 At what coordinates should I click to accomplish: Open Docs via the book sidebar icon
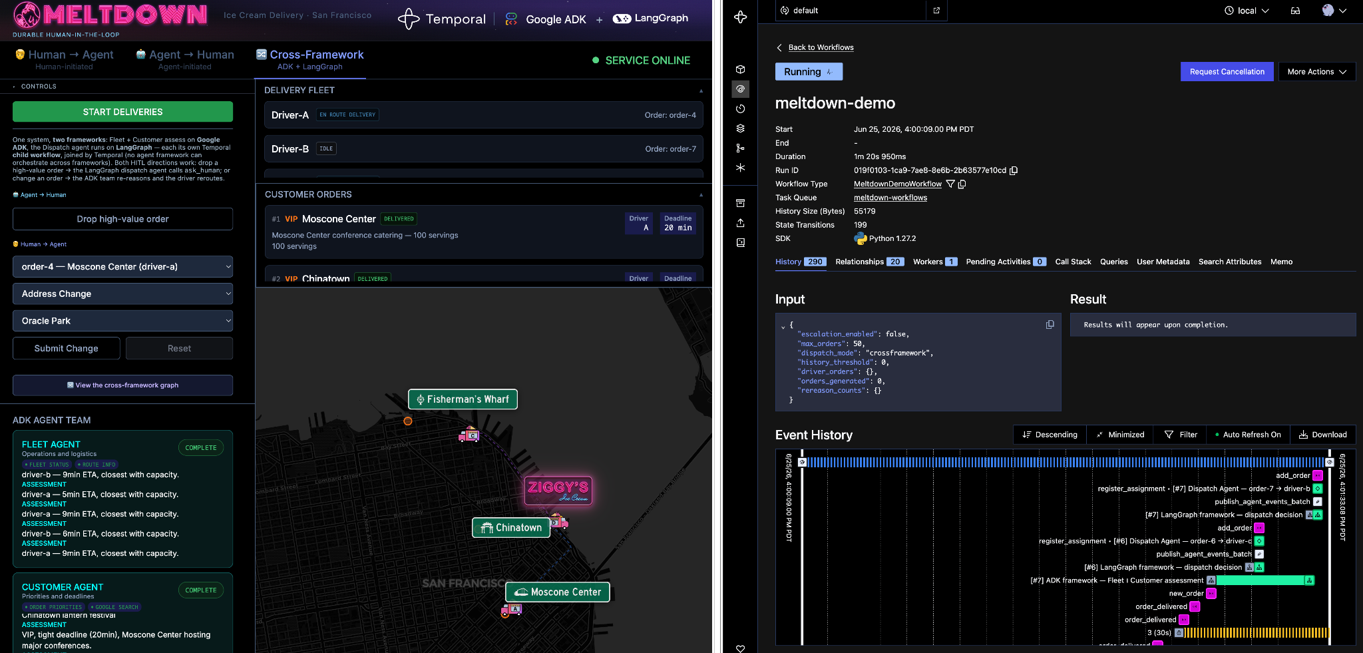740,243
